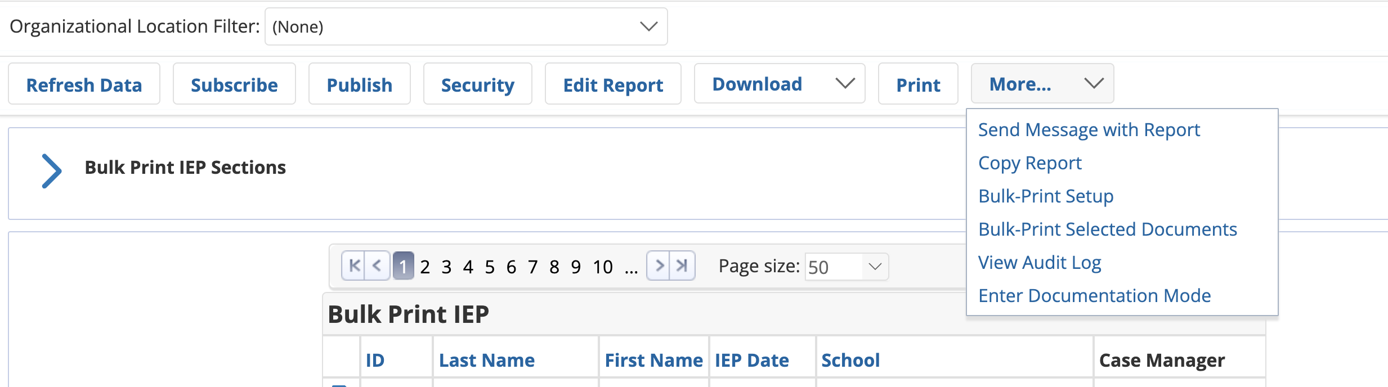Open the Download options dropdown
The height and width of the screenshot is (387, 1388).
[844, 84]
